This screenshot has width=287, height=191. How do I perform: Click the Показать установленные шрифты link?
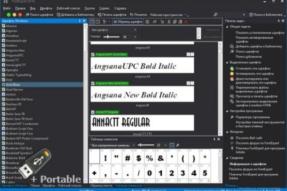254,33
